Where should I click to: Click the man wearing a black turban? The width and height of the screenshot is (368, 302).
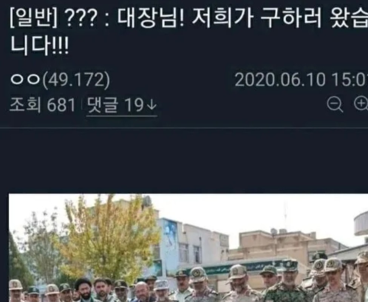pos(83,290)
